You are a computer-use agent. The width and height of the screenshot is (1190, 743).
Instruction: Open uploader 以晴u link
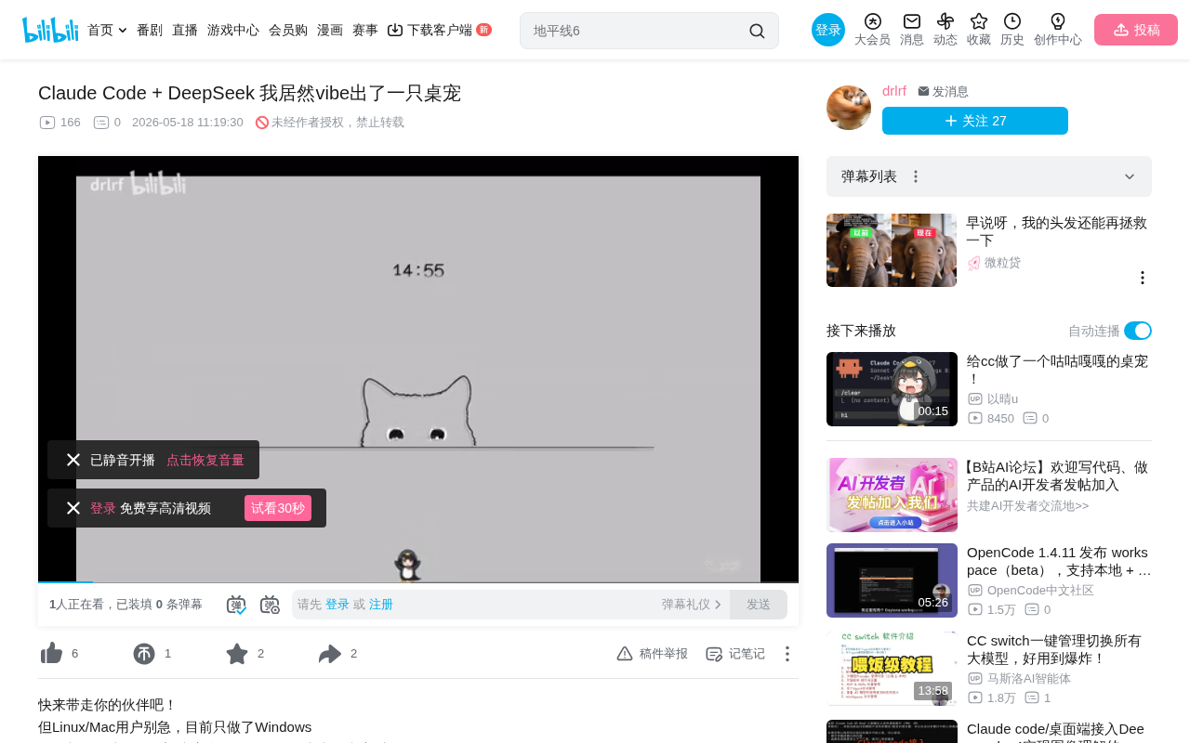[x=1002, y=398]
